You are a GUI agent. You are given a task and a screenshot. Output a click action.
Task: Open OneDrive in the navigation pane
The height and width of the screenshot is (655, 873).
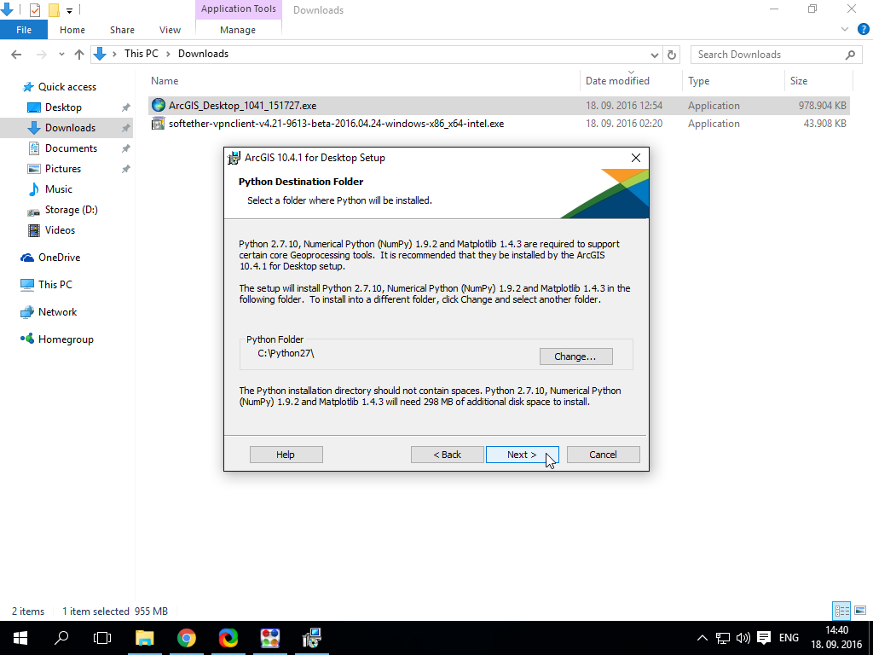point(59,258)
